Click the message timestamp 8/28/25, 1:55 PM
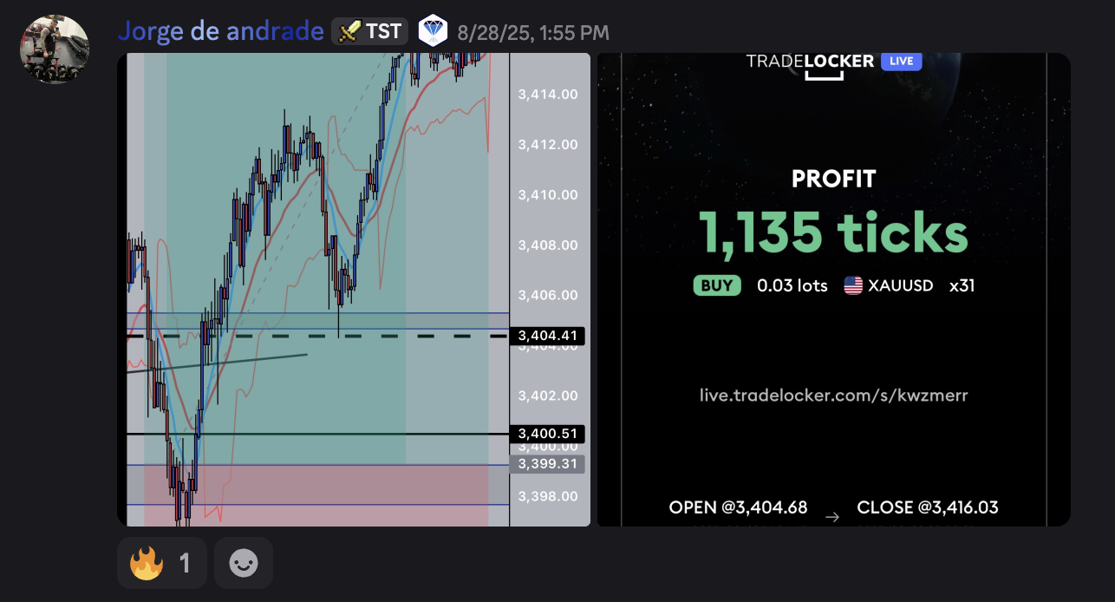This screenshot has width=1115, height=602. coord(533,33)
